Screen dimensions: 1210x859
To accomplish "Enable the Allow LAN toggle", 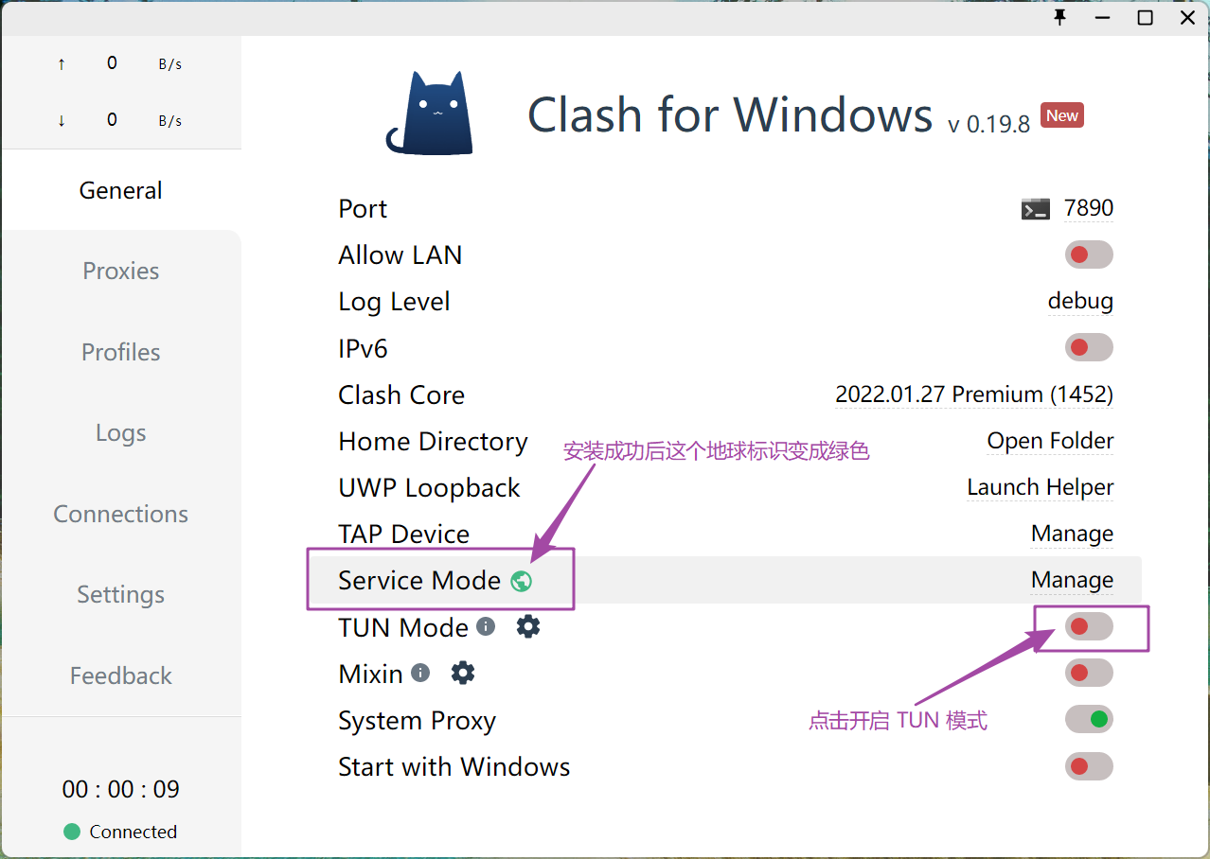I will click(1089, 254).
